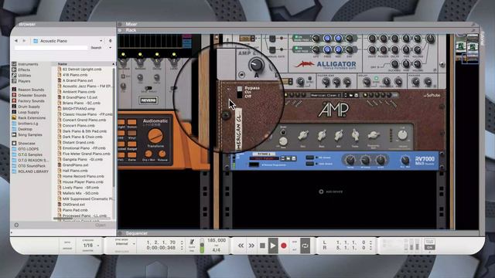
Task: Select A Grand Piano.sxt patch
Action: (x=75, y=80)
